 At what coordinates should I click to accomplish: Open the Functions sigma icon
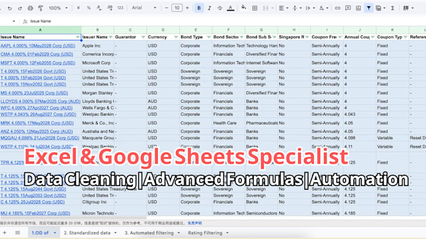click(x=393, y=8)
